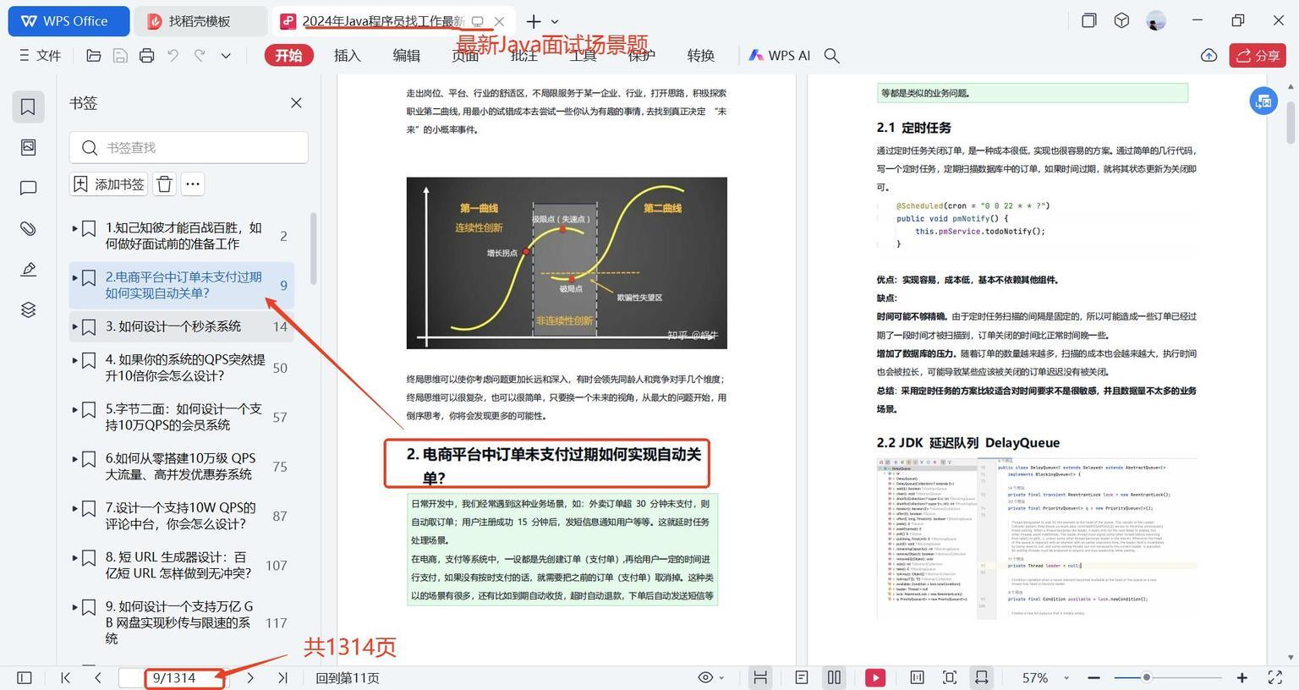1299x690 pixels.
Task: Open the layers panel in left sidebar
Action: (28, 309)
